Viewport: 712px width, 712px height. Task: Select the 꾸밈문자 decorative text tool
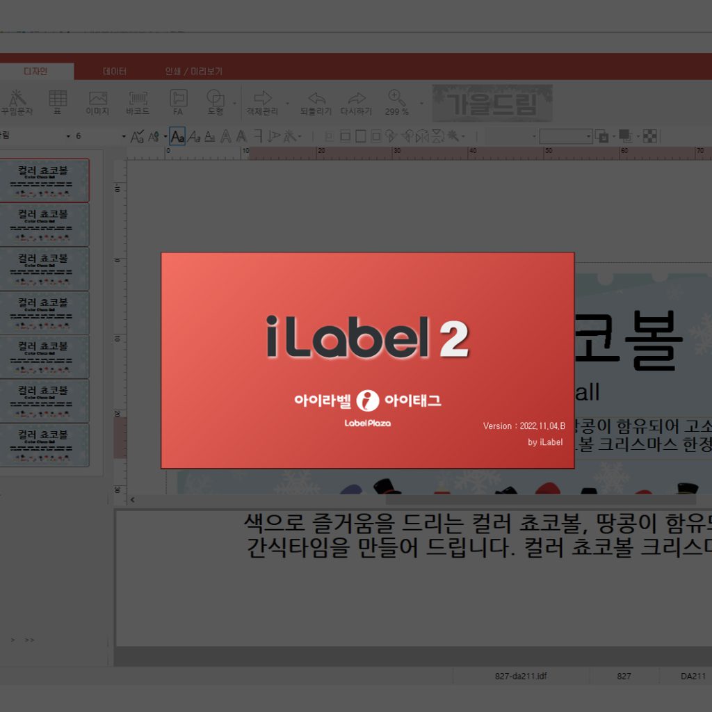[x=17, y=102]
